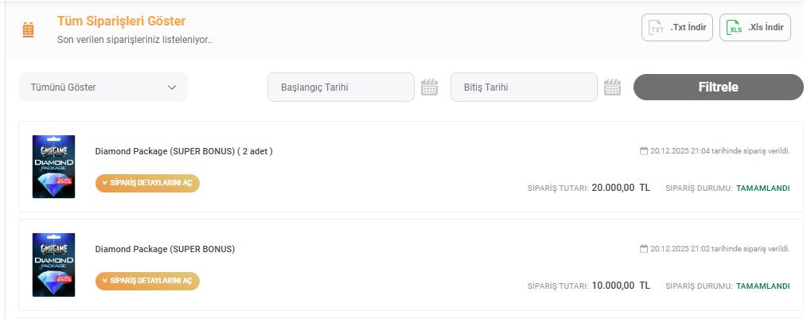Screen dimensions: 807x319
Task: Click the chevron arrow in Tümünü Göster
Action: coord(172,88)
